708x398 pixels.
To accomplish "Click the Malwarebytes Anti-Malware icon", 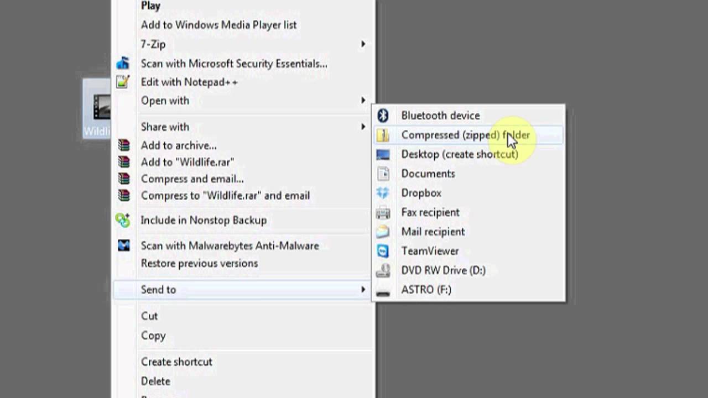I will pos(124,245).
